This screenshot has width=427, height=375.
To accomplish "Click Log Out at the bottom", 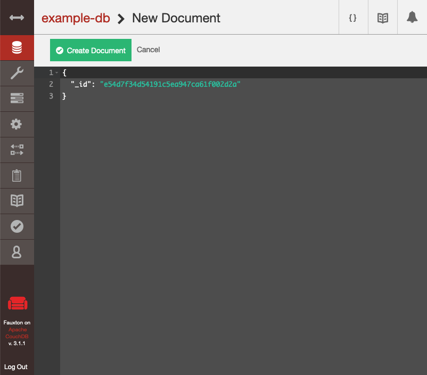I will [17, 366].
